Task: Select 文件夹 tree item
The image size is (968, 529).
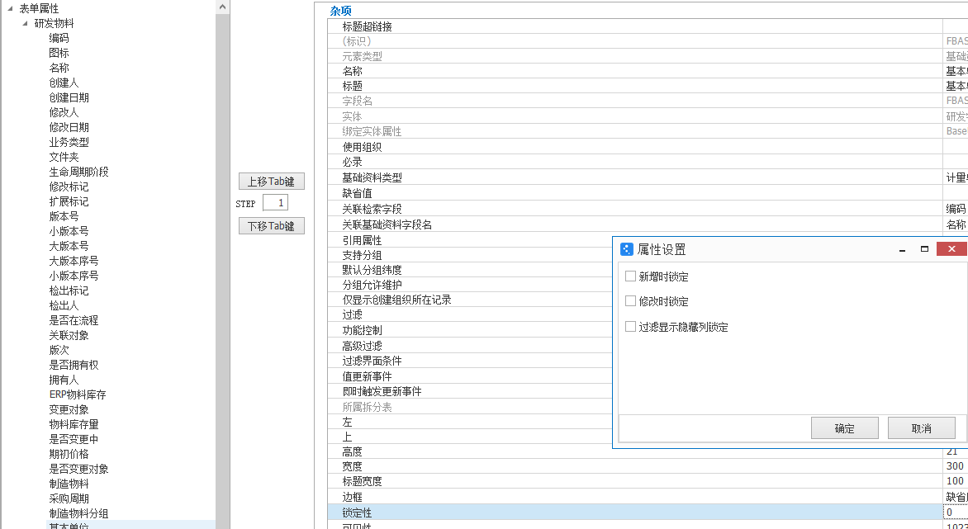Action: pos(64,158)
